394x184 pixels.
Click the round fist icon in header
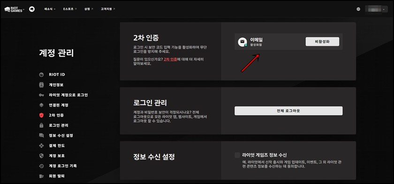pyautogui.click(x=32, y=9)
